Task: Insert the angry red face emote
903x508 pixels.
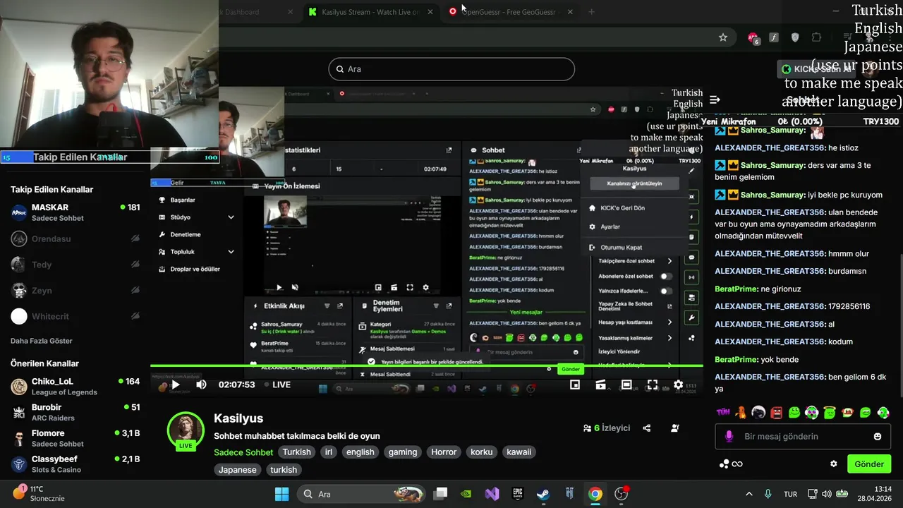Action: (x=777, y=412)
